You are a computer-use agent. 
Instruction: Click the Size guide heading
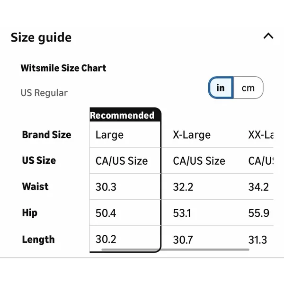(41, 37)
